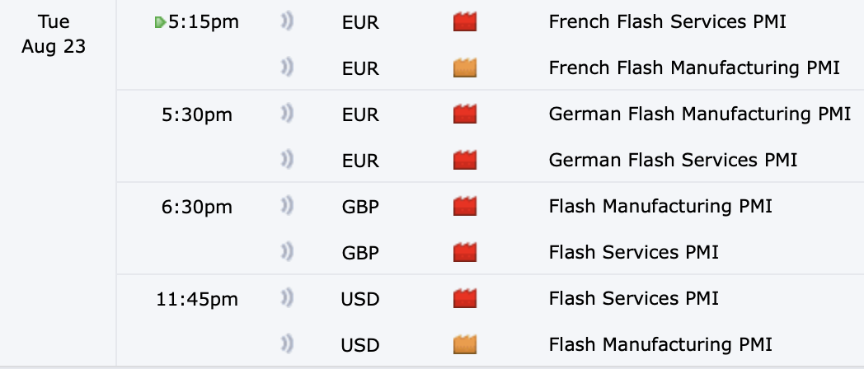Click red impact icon for German Flash Manufacturing PMI
Screen dimensions: 864x369
pyautogui.click(x=465, y=114)
